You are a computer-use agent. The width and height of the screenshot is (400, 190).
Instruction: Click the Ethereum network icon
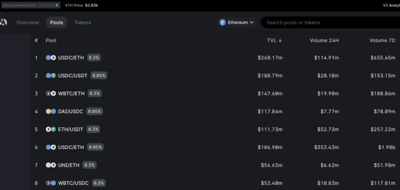coord(223,22)
